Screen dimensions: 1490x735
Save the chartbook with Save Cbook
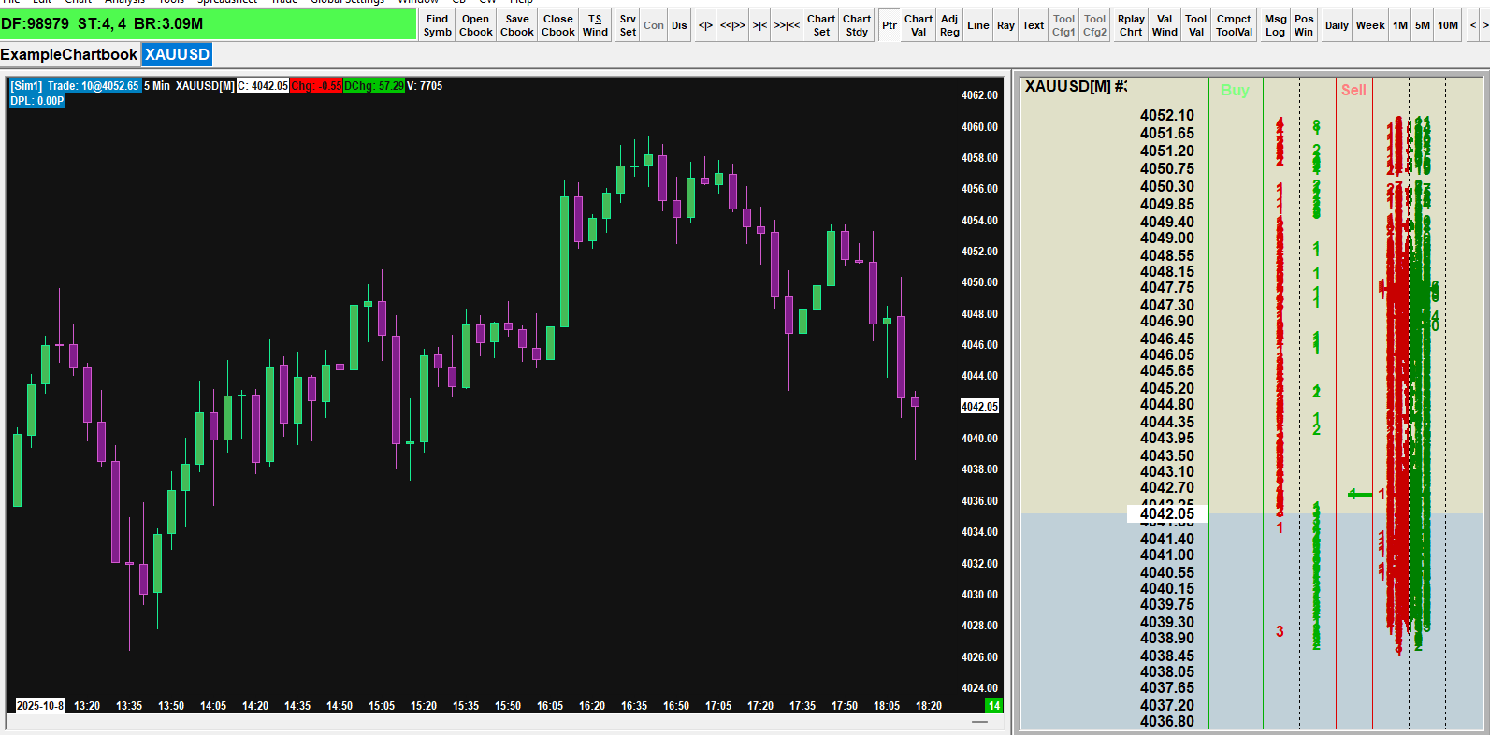pos(516,25)
